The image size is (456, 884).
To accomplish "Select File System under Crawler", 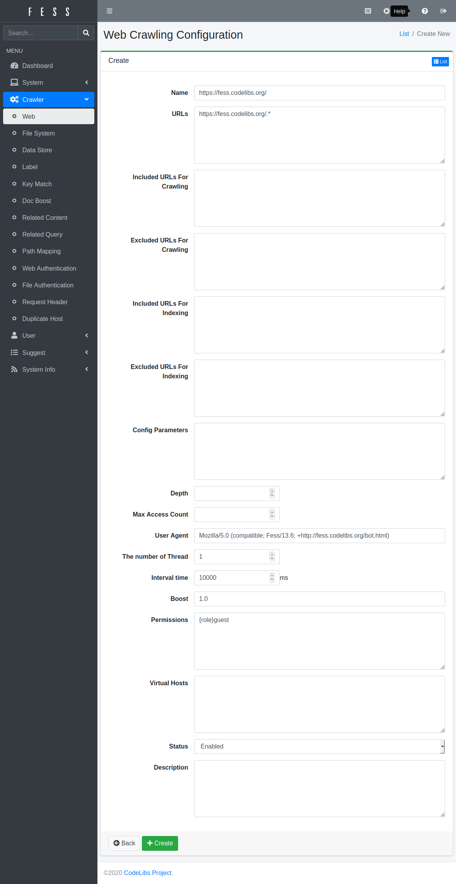I will pos(39,133).
